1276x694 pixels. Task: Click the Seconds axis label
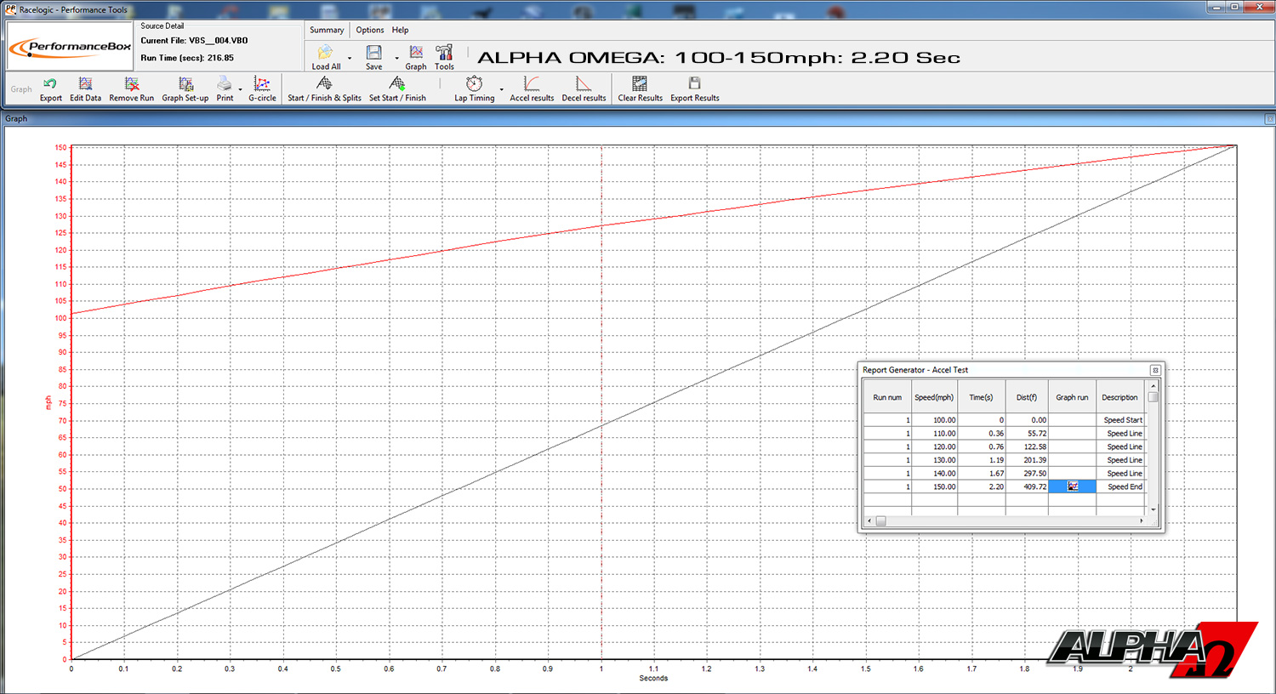tap(653, 678)
